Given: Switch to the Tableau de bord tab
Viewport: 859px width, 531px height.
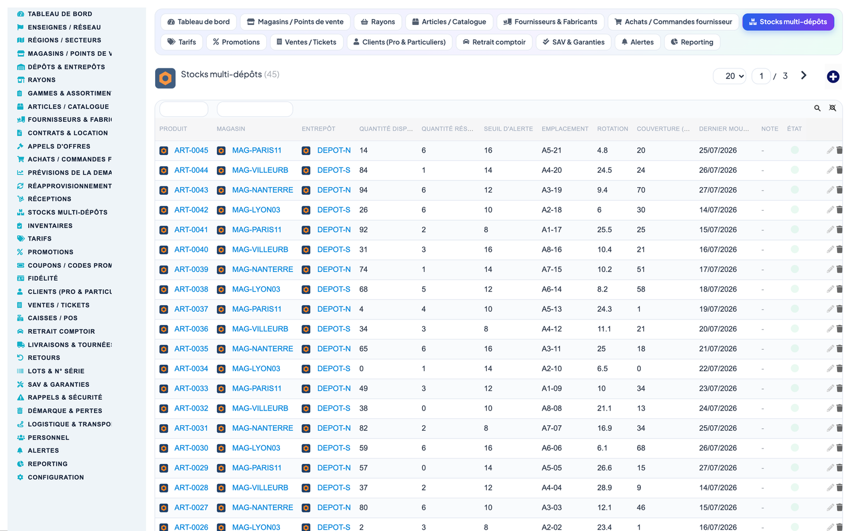Looking at the screenshot, I should 199,22.
